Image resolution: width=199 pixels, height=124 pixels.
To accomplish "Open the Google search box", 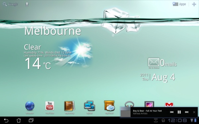I will pos(10,4).
